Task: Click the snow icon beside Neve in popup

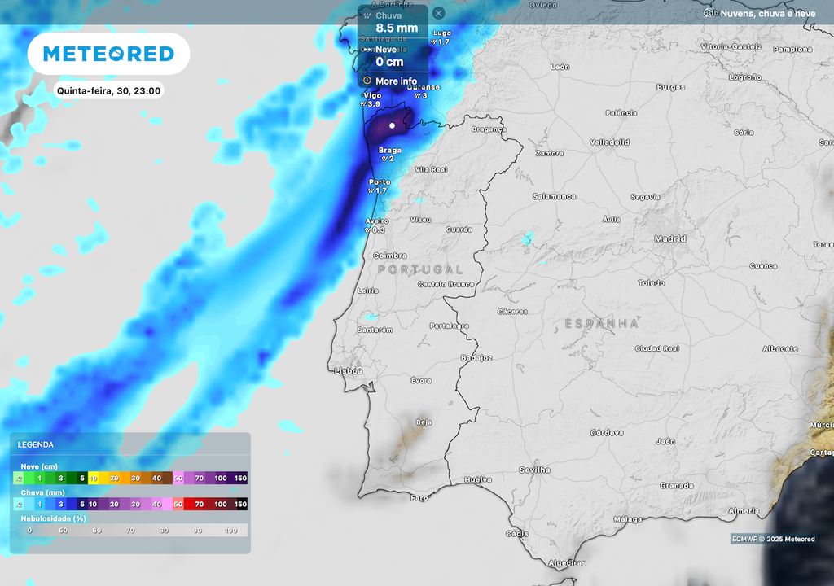Action: coord(368,50)
